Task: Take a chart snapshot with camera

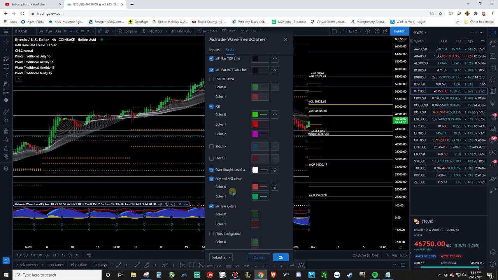Action: [386, 31]
